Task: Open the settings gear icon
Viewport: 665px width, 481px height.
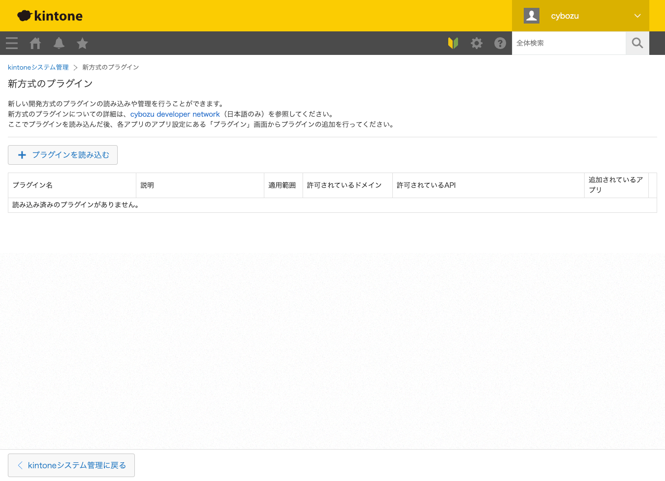Action: [x=477, y=43]
